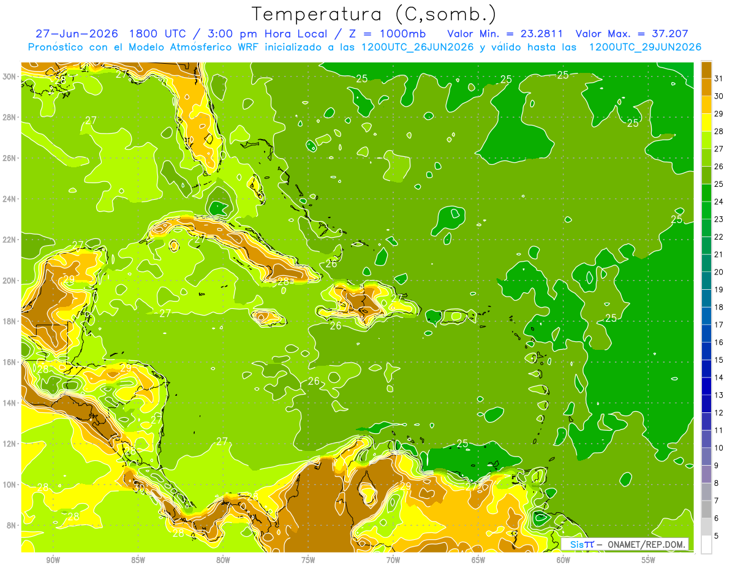The width and height of the screenshot is (735, 568).
Task: Click the "23" label on the color bar
Action: coord(719,219)
